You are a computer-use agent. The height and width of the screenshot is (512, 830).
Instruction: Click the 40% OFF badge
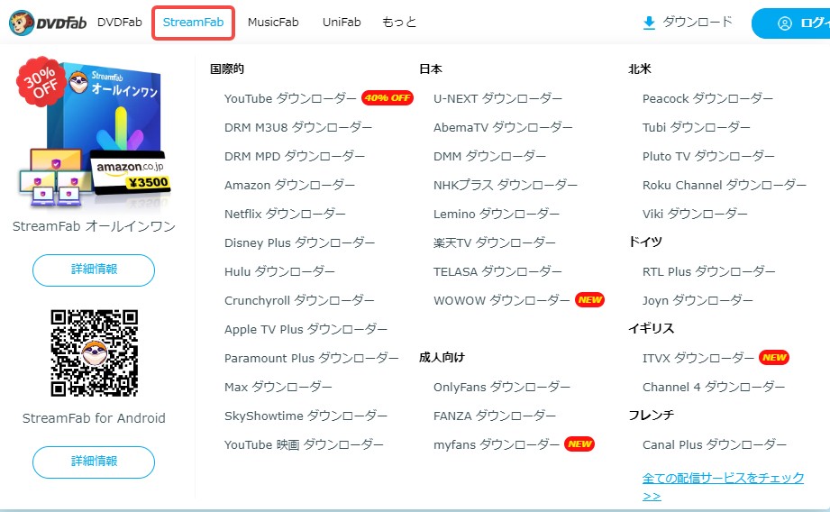388,98
